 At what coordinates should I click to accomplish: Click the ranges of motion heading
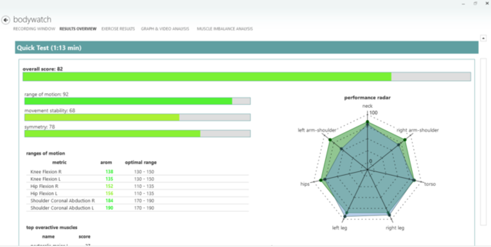[x=46, y=153]
